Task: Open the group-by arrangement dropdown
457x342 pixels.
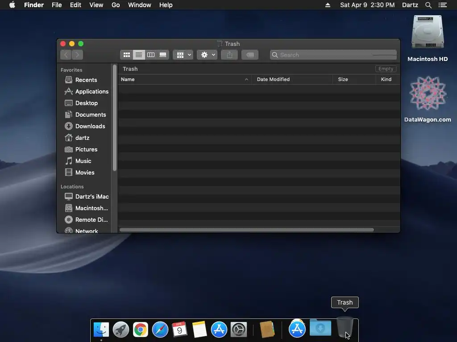Action: click(x=183, y=55)
